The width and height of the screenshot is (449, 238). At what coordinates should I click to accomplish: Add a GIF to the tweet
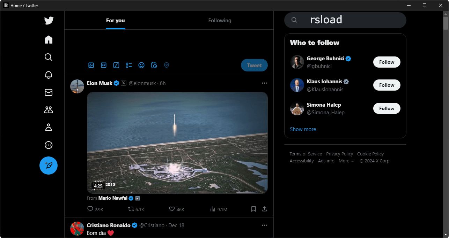(x=104, y=65)
